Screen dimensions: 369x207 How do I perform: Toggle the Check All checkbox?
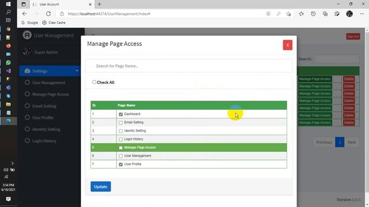[x=94, y=82]
